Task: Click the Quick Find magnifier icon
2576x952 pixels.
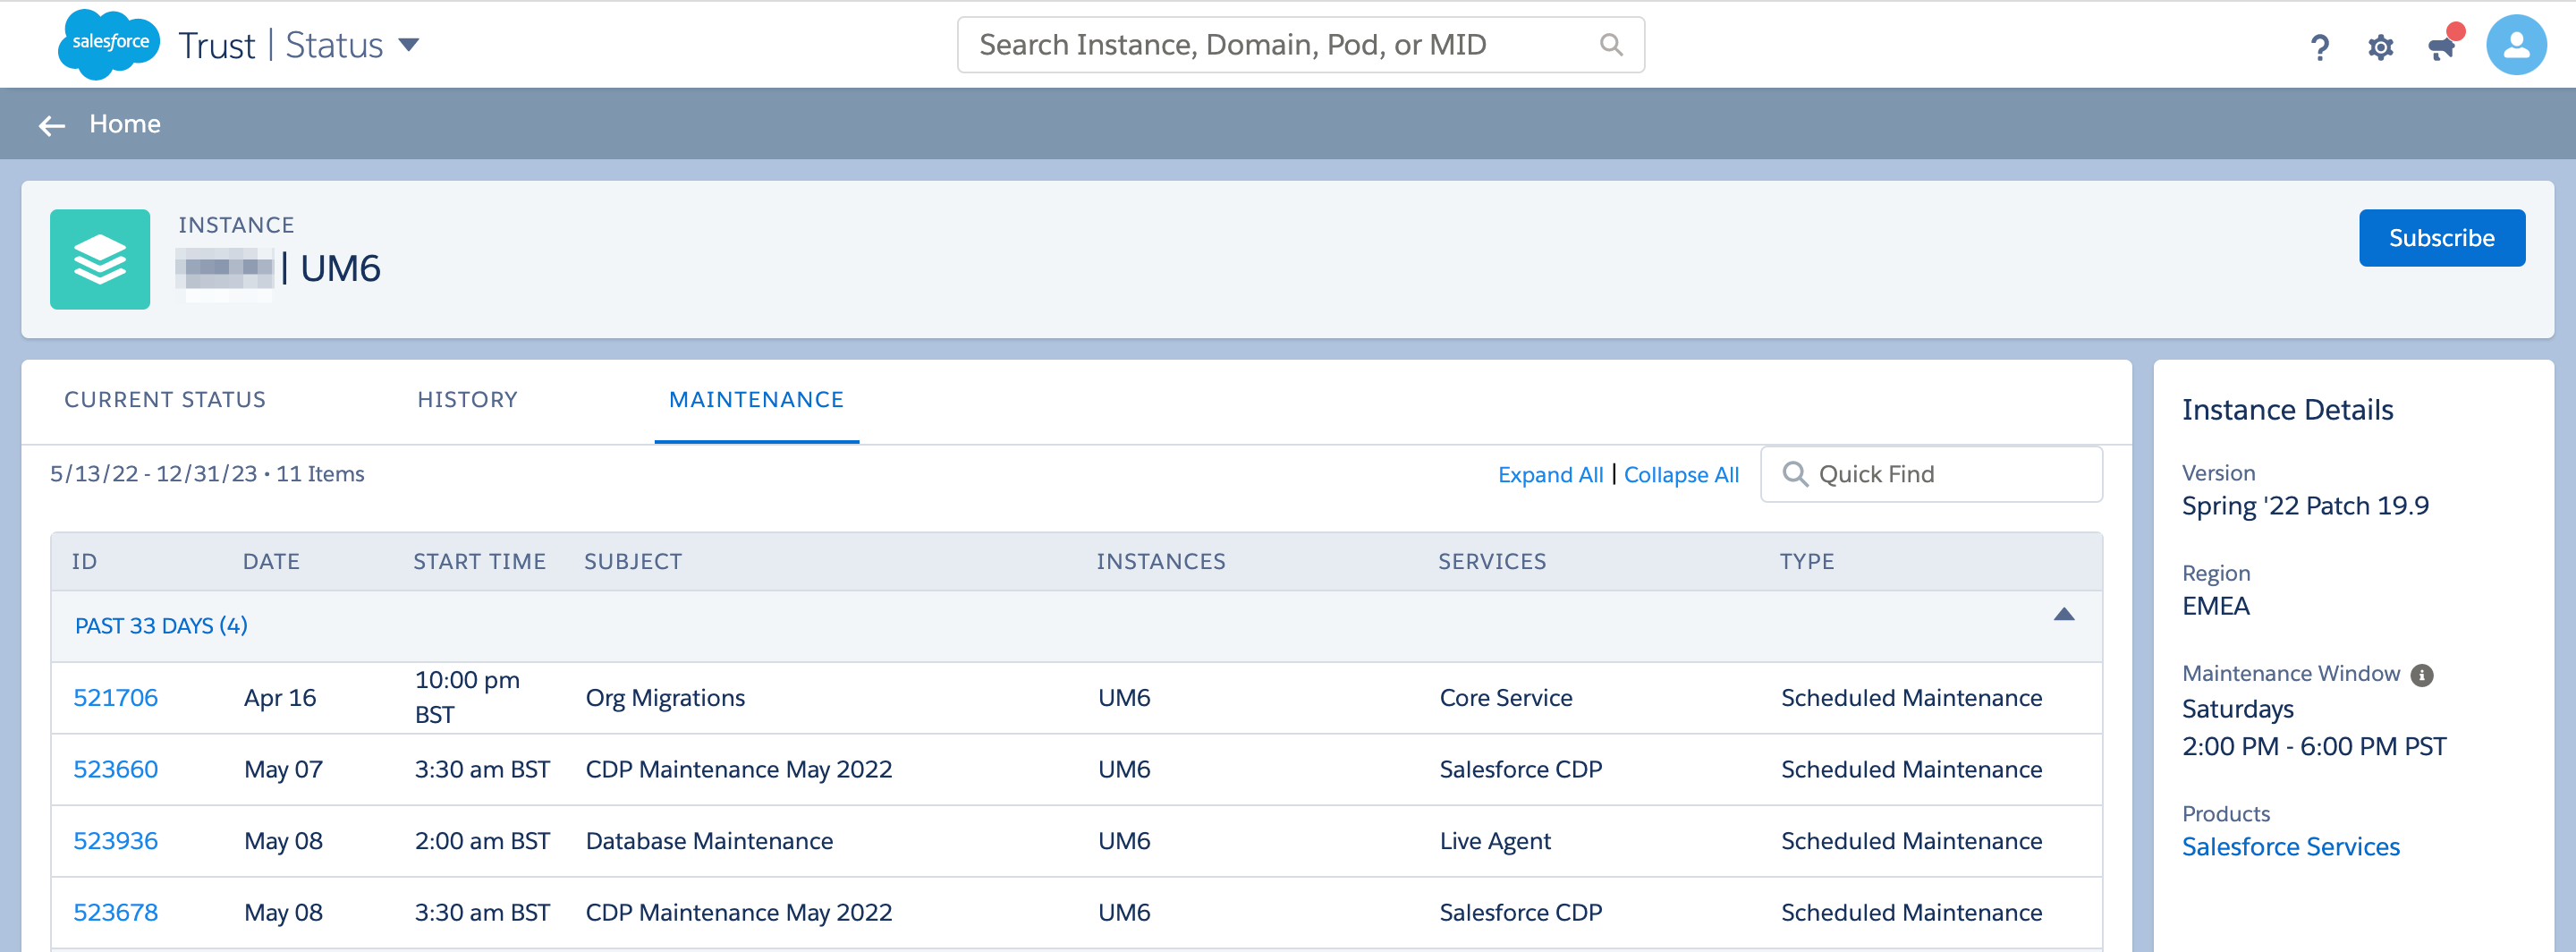Action: [x=1795, y=474]
